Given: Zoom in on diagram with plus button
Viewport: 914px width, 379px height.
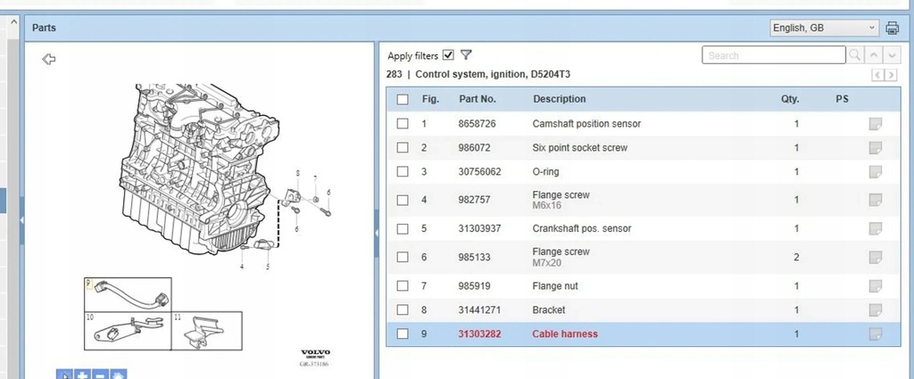Looking at the screenshot, I should pos(83,375).
